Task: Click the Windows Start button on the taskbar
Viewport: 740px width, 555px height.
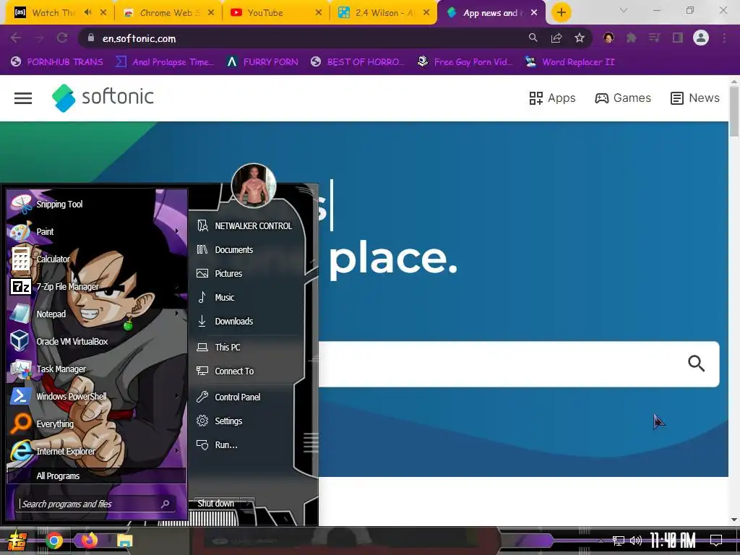Action: (x=17, y=541)
